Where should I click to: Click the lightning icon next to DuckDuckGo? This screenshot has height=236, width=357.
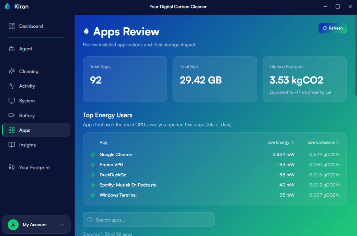93,175
